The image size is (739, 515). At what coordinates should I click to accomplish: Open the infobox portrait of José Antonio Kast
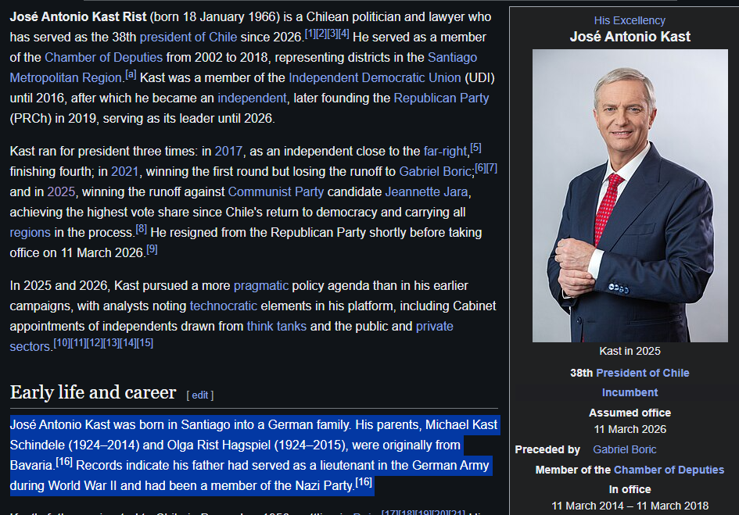click(630, 195)
